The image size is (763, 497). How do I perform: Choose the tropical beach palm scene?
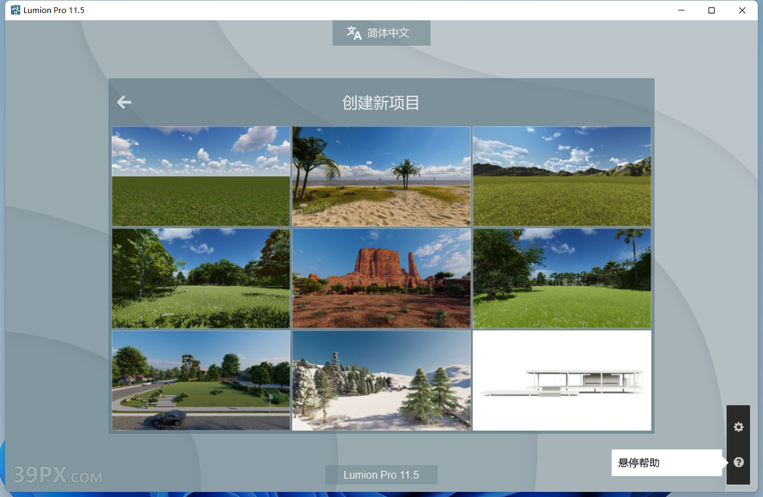pos(381,176)
